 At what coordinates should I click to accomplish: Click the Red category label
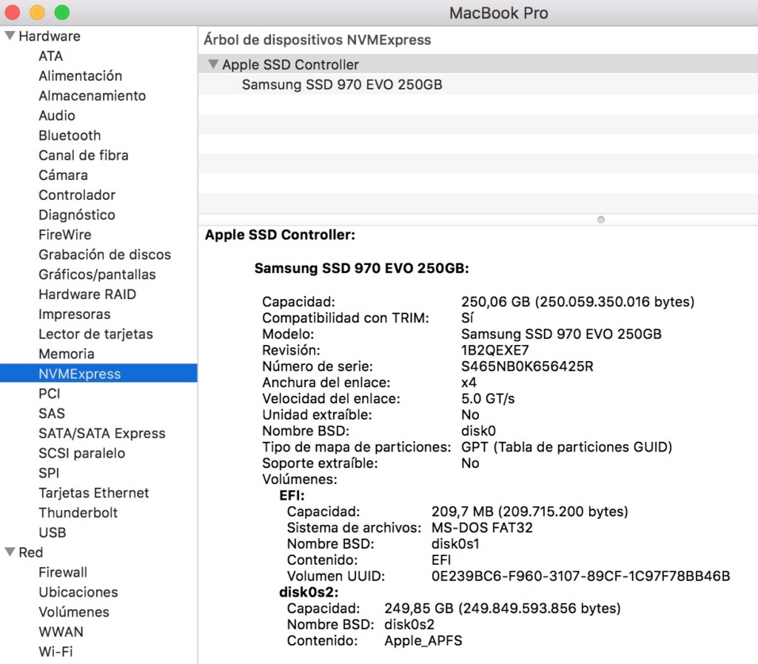(31, 552)
